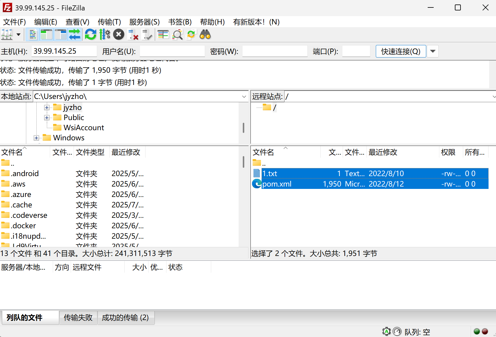
Task: Click the 快速连接(Q) button
Action: tap(401, 51)
